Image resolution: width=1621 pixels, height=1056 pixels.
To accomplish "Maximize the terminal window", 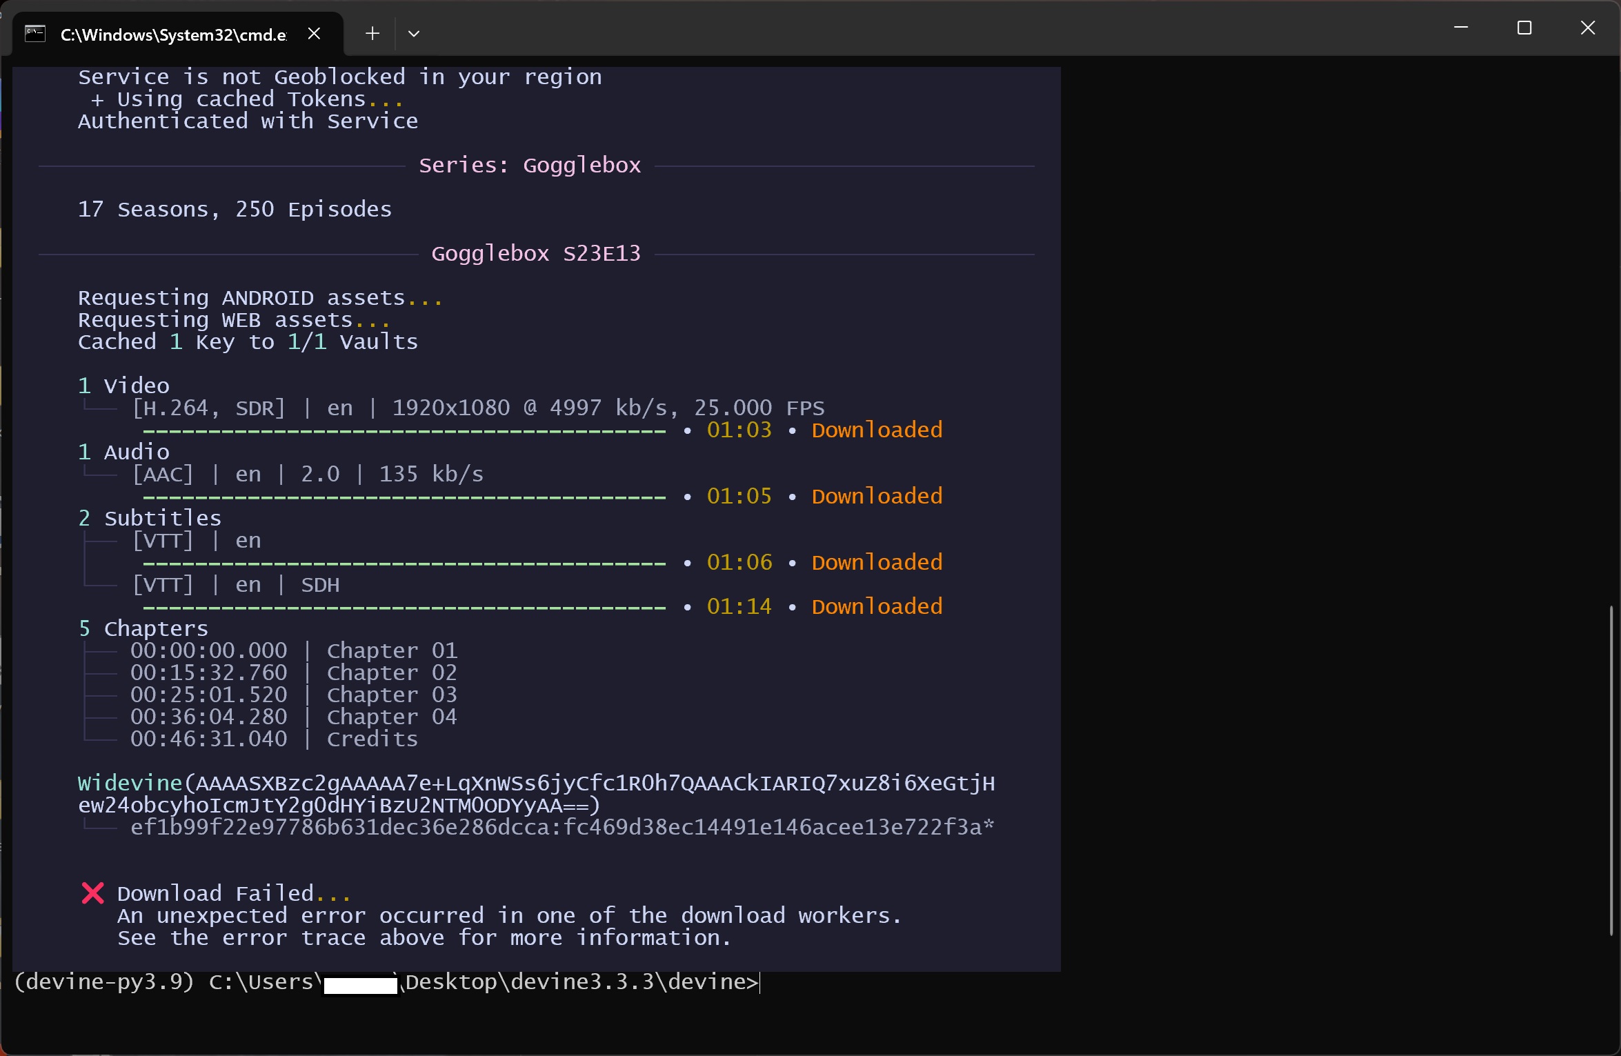I will pyautogui.click(x=1524, y=28).
